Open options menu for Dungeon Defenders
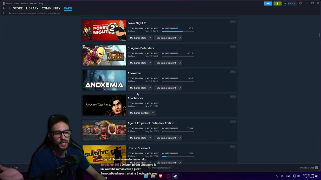321x180 pixels. pos(233,47)
